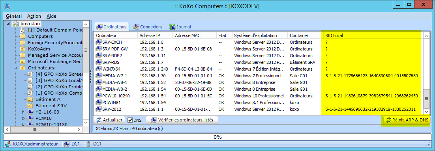Click the SRV-EXCH computer icon

coord(98,42)
